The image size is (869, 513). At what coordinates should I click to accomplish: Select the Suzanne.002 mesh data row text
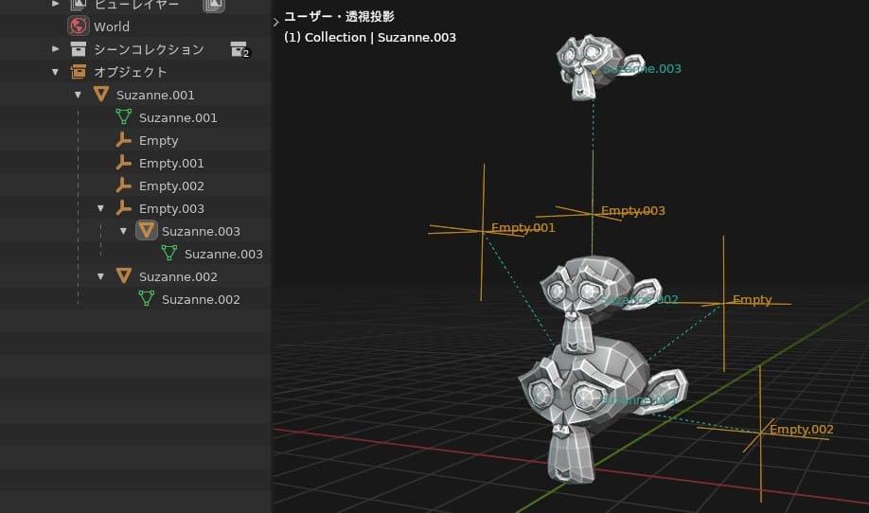[x=201, y=300]
